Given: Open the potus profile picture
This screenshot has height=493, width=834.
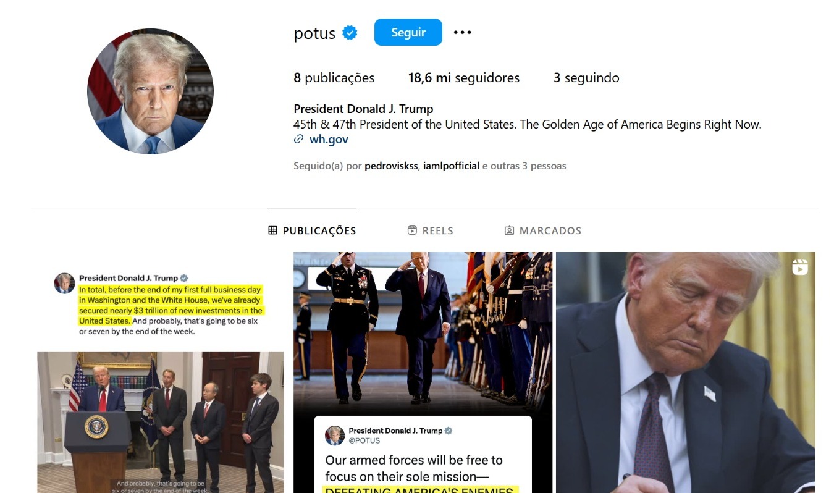Looking at the screenshot, I should [x=150, y=91].
